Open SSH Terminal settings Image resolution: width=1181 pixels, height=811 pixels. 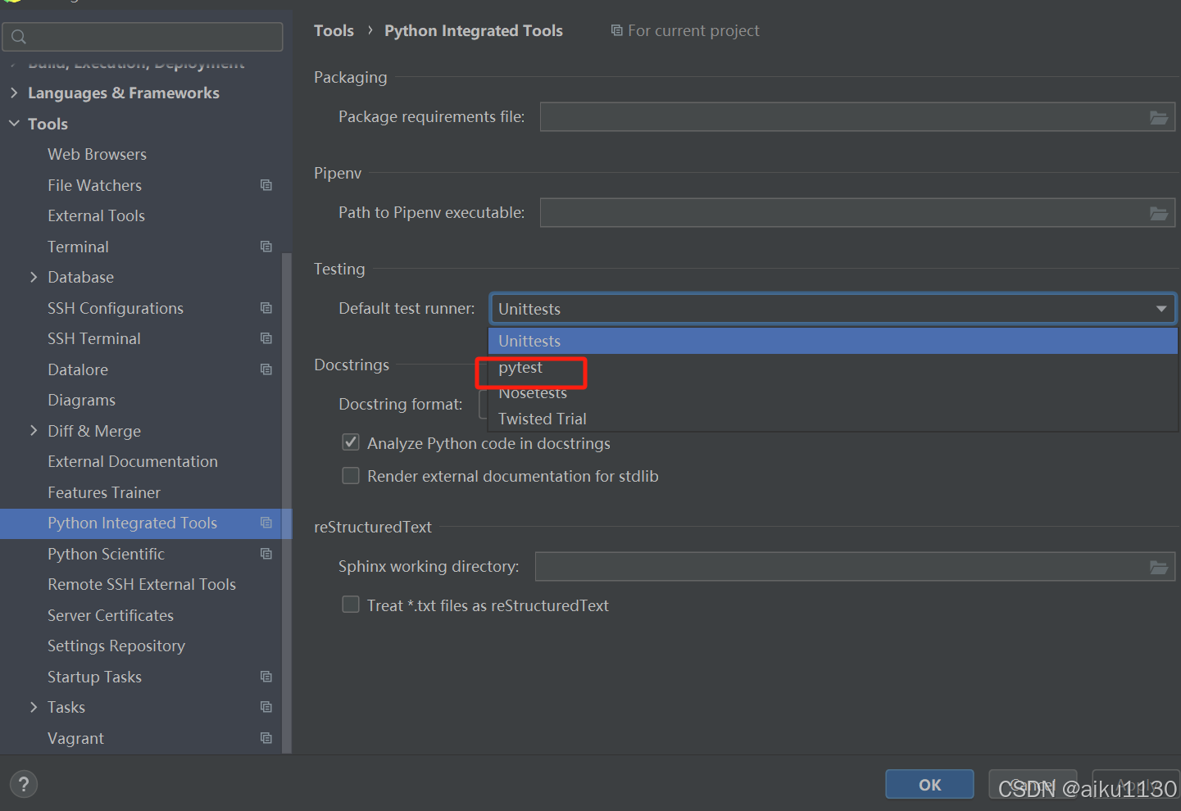point(94,338)
